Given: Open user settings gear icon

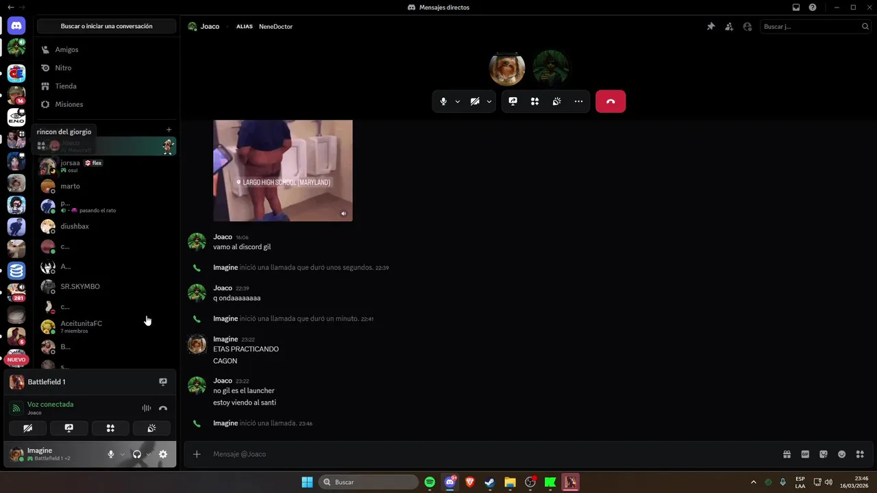Looking at the screenshot, I should tap(163, 454).
